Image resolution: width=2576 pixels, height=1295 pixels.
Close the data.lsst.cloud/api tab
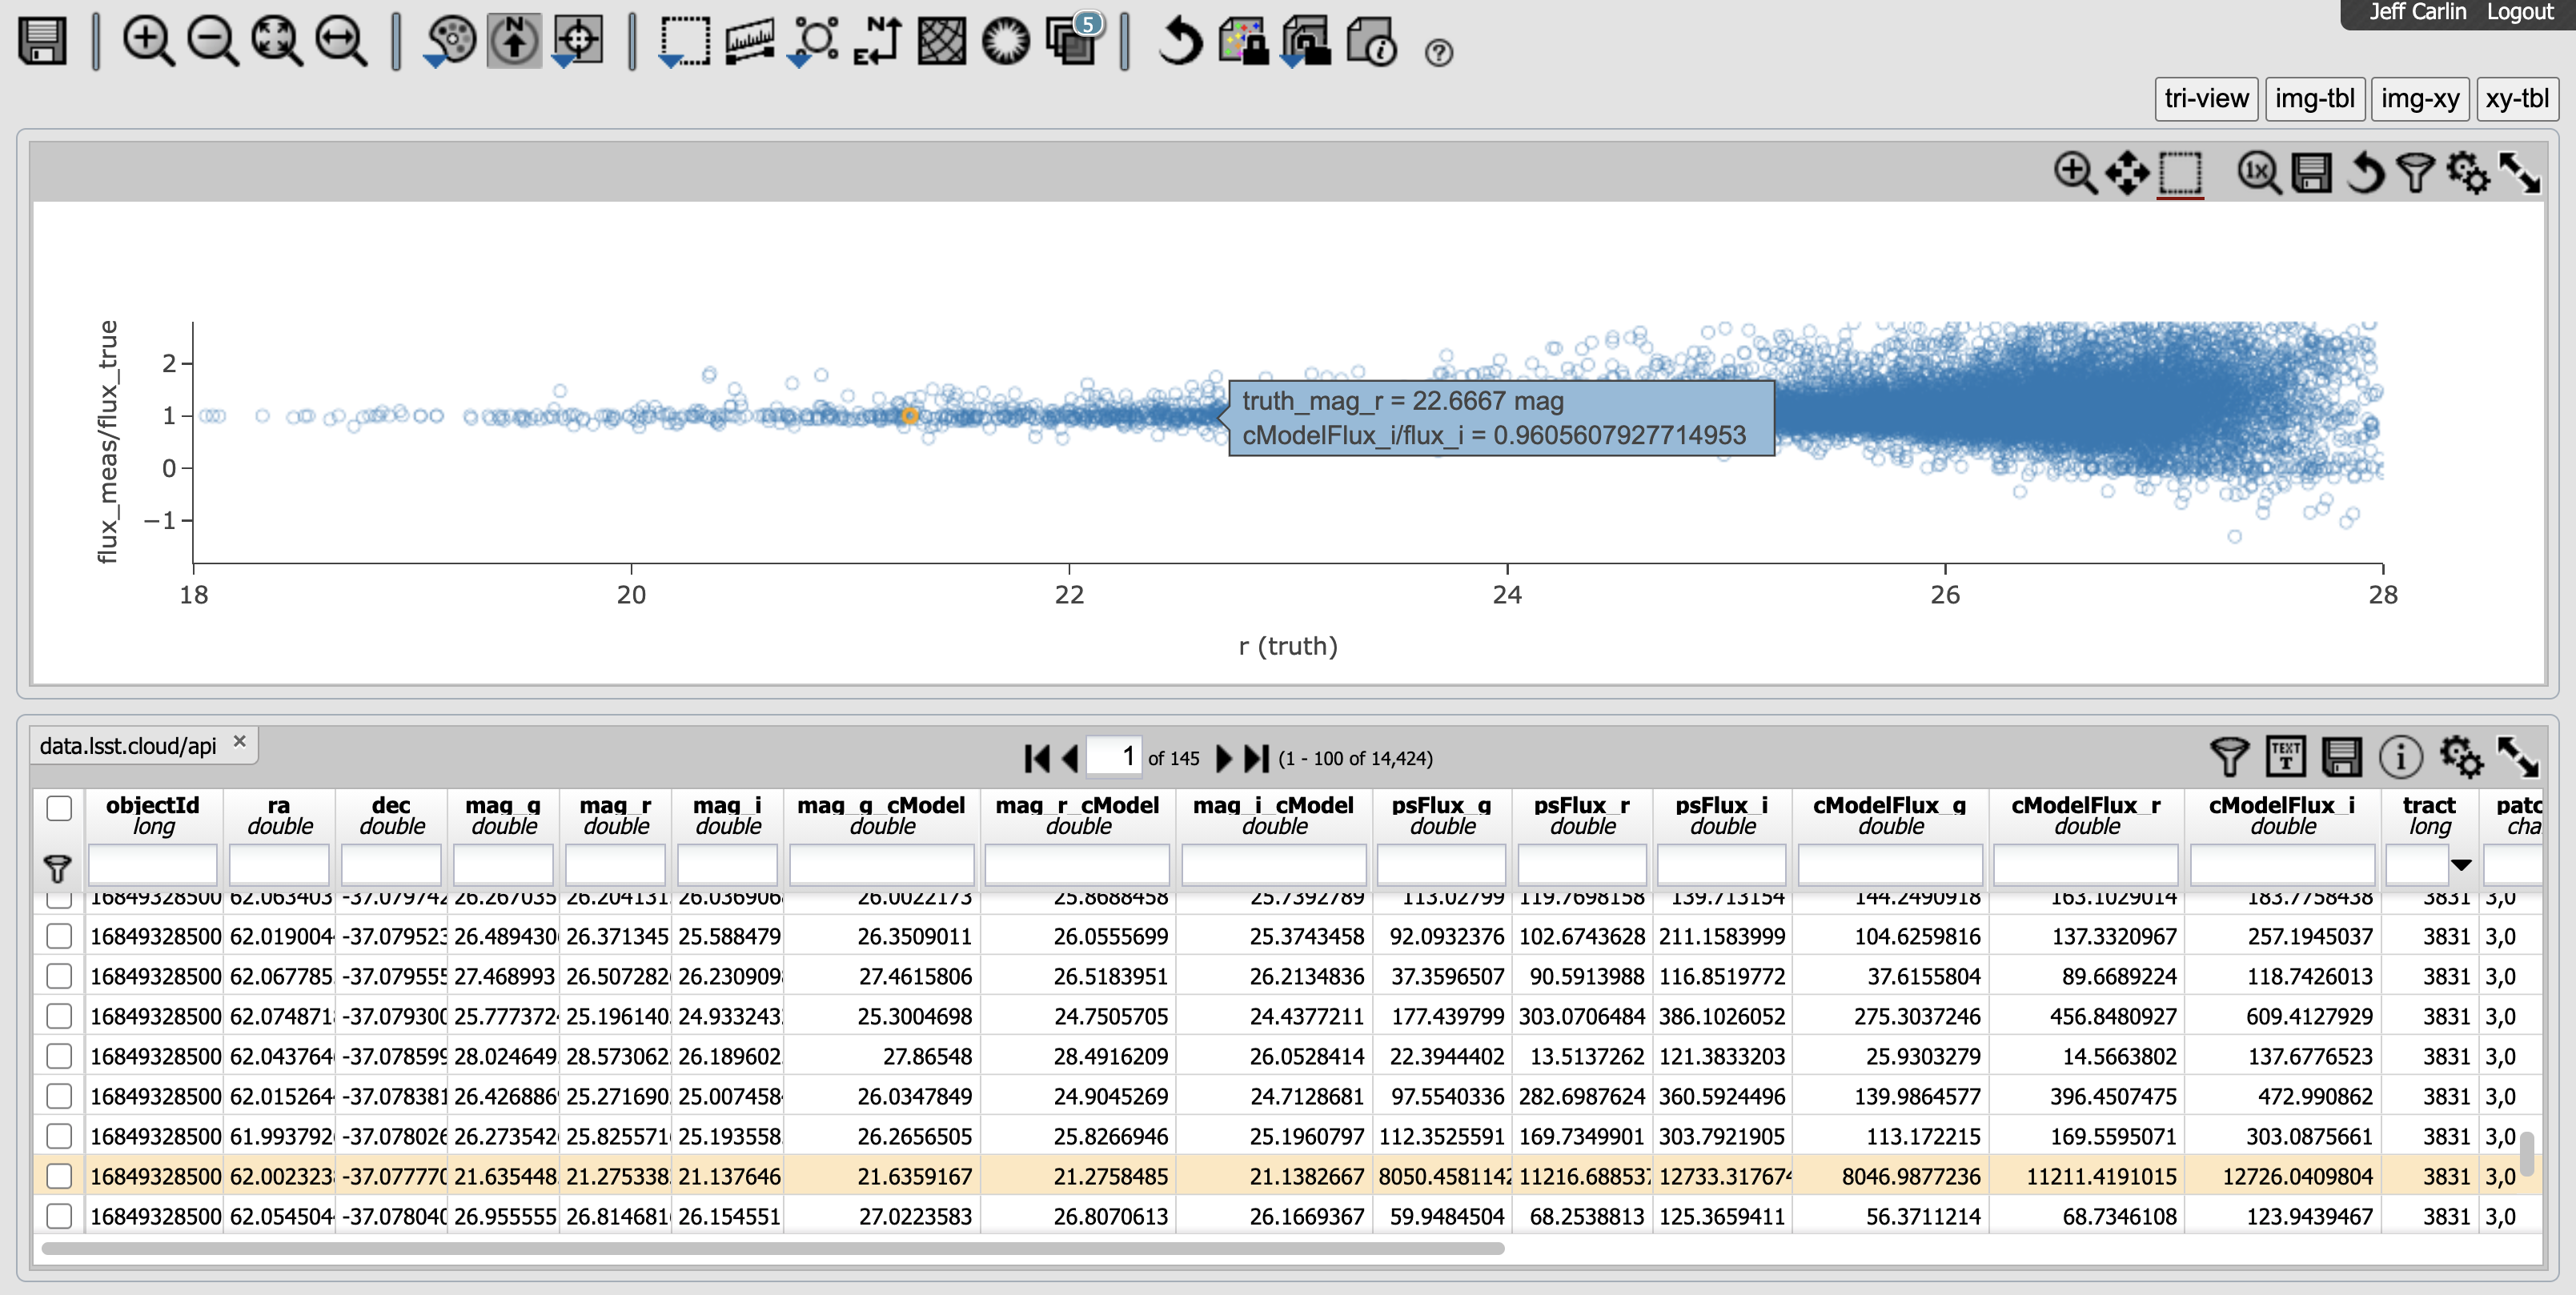coord(239,741)
